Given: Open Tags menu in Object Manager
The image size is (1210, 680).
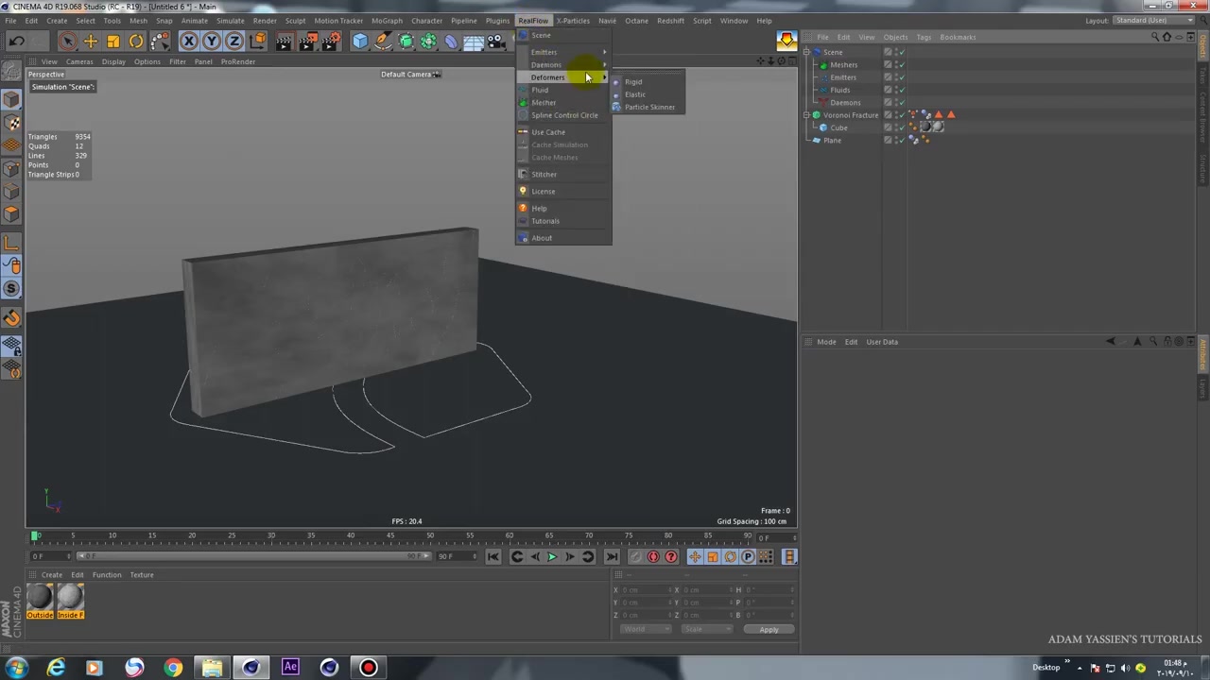Looking at the screenshot, I should pos(923,37).
